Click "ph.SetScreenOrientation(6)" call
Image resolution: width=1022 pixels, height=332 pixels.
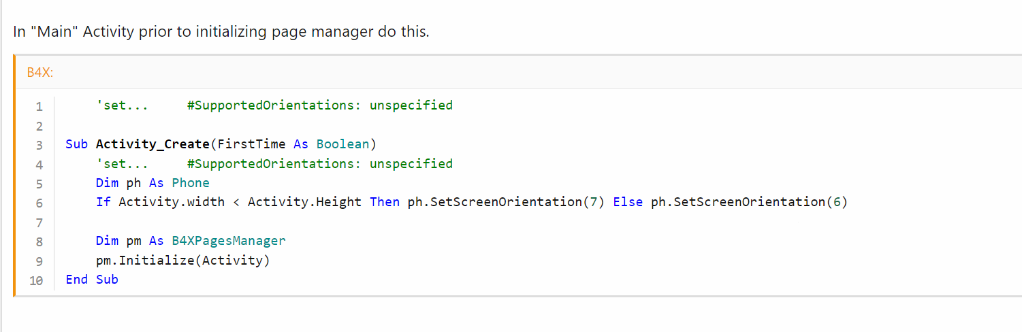pos(749,202)
